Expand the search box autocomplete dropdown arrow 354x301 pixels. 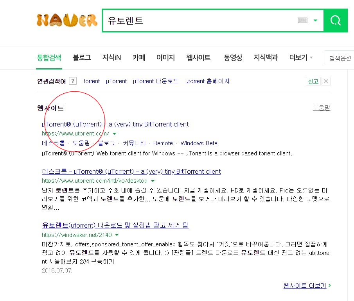(315, 20)
